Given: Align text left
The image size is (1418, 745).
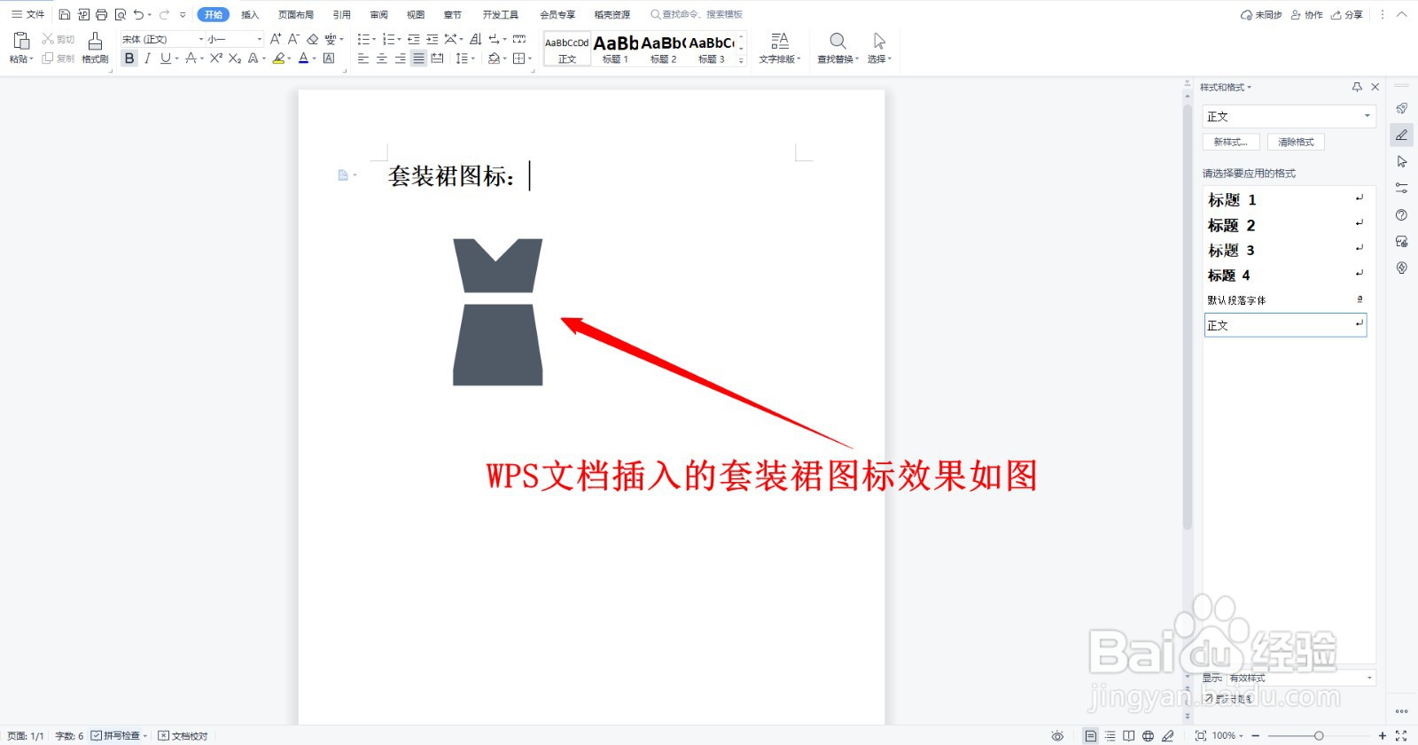Looking at the screenshot, I should (x=363, y=58).
